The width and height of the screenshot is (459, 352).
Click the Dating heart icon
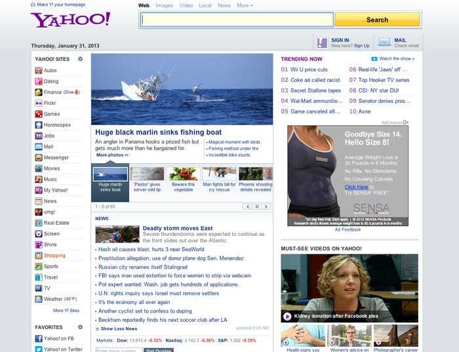[39, 81]
